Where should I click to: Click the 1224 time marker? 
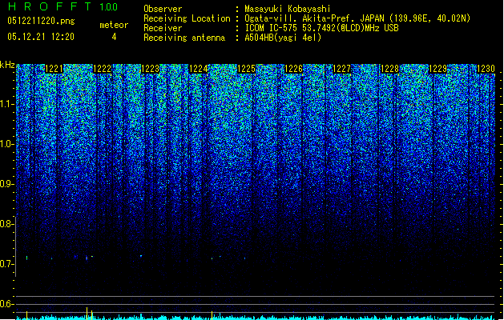pyautogui.click(x=199, y=69)
